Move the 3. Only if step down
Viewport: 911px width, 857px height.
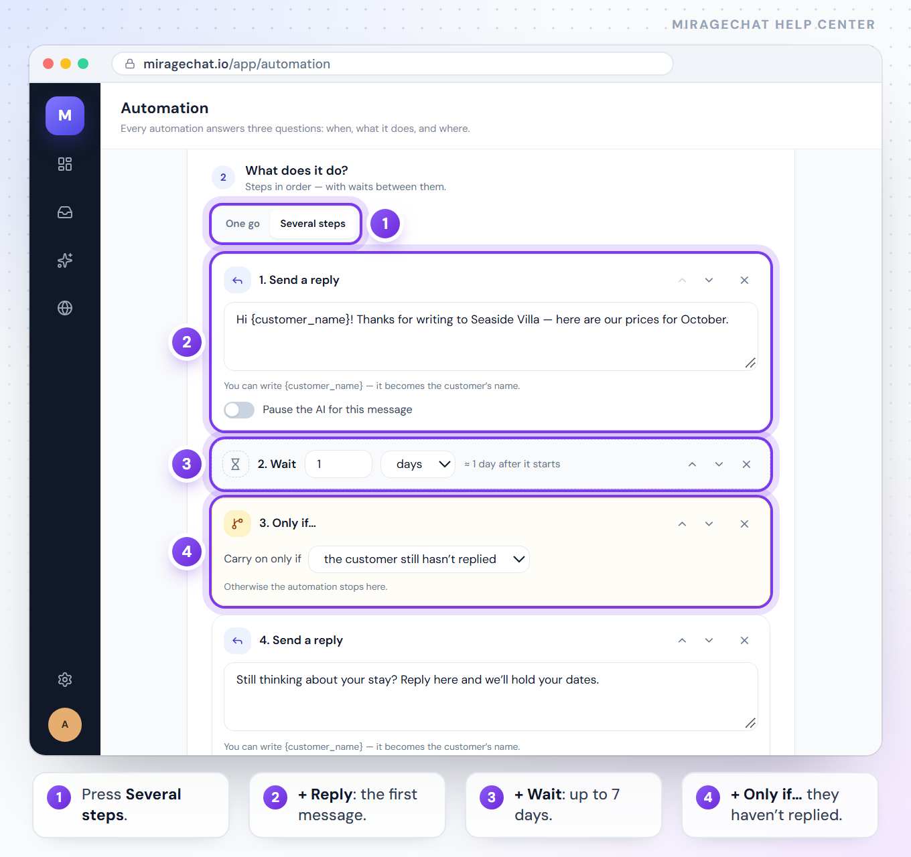[709, 524]
